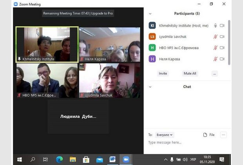Open the clock and date flyout
Screen dimensions: 243x165
coord(207,159)
